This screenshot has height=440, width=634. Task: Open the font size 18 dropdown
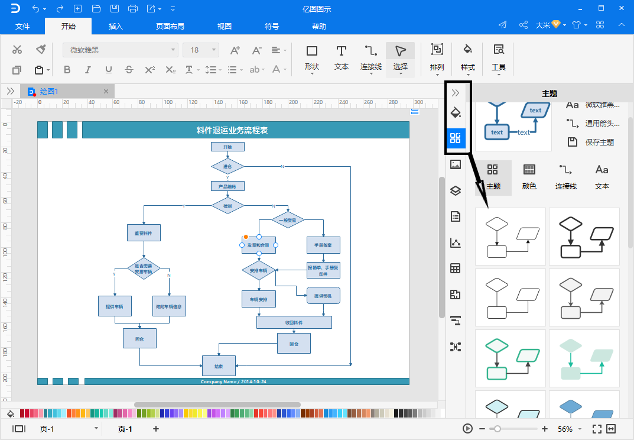point(213,50)
